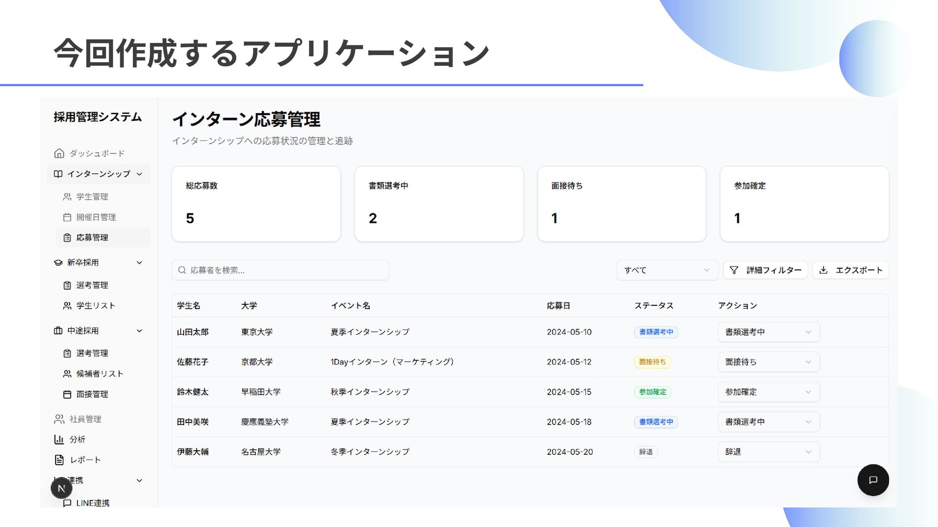
Task: Click the 中途採用 briefcase icon
Action: click(58, 331)
